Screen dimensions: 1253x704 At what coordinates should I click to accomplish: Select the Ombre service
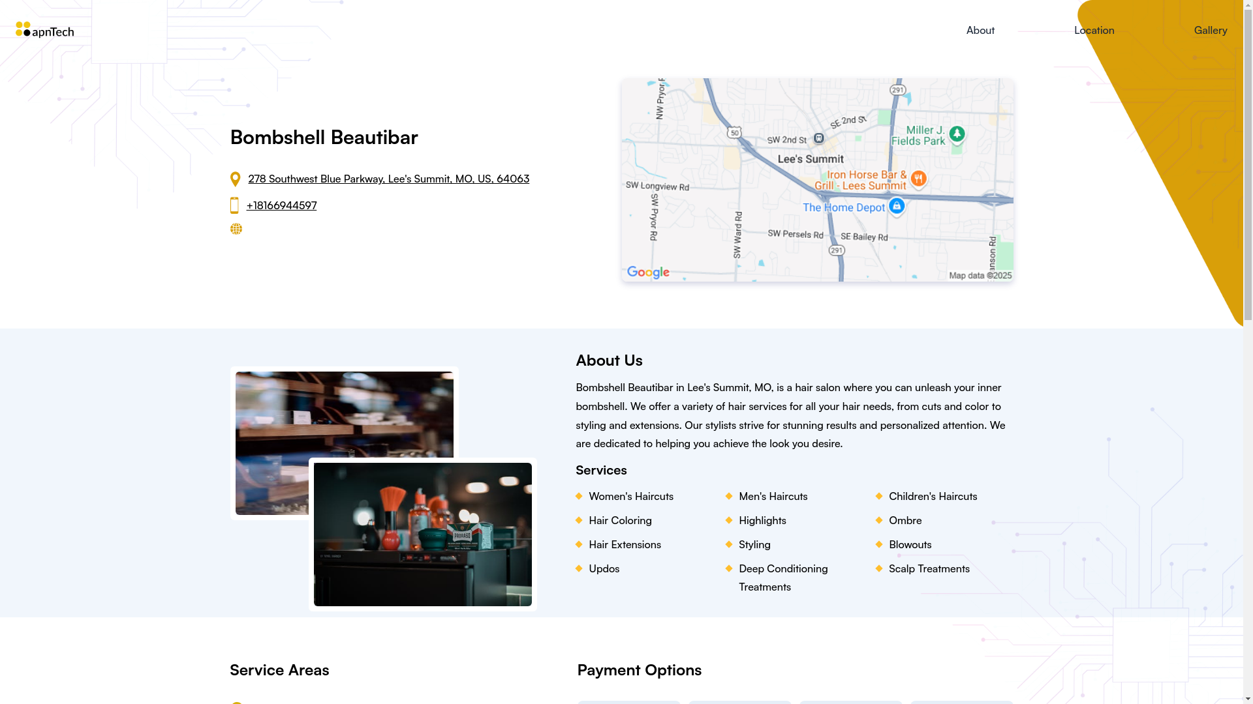pyautogui.click(x=905, y=520)
